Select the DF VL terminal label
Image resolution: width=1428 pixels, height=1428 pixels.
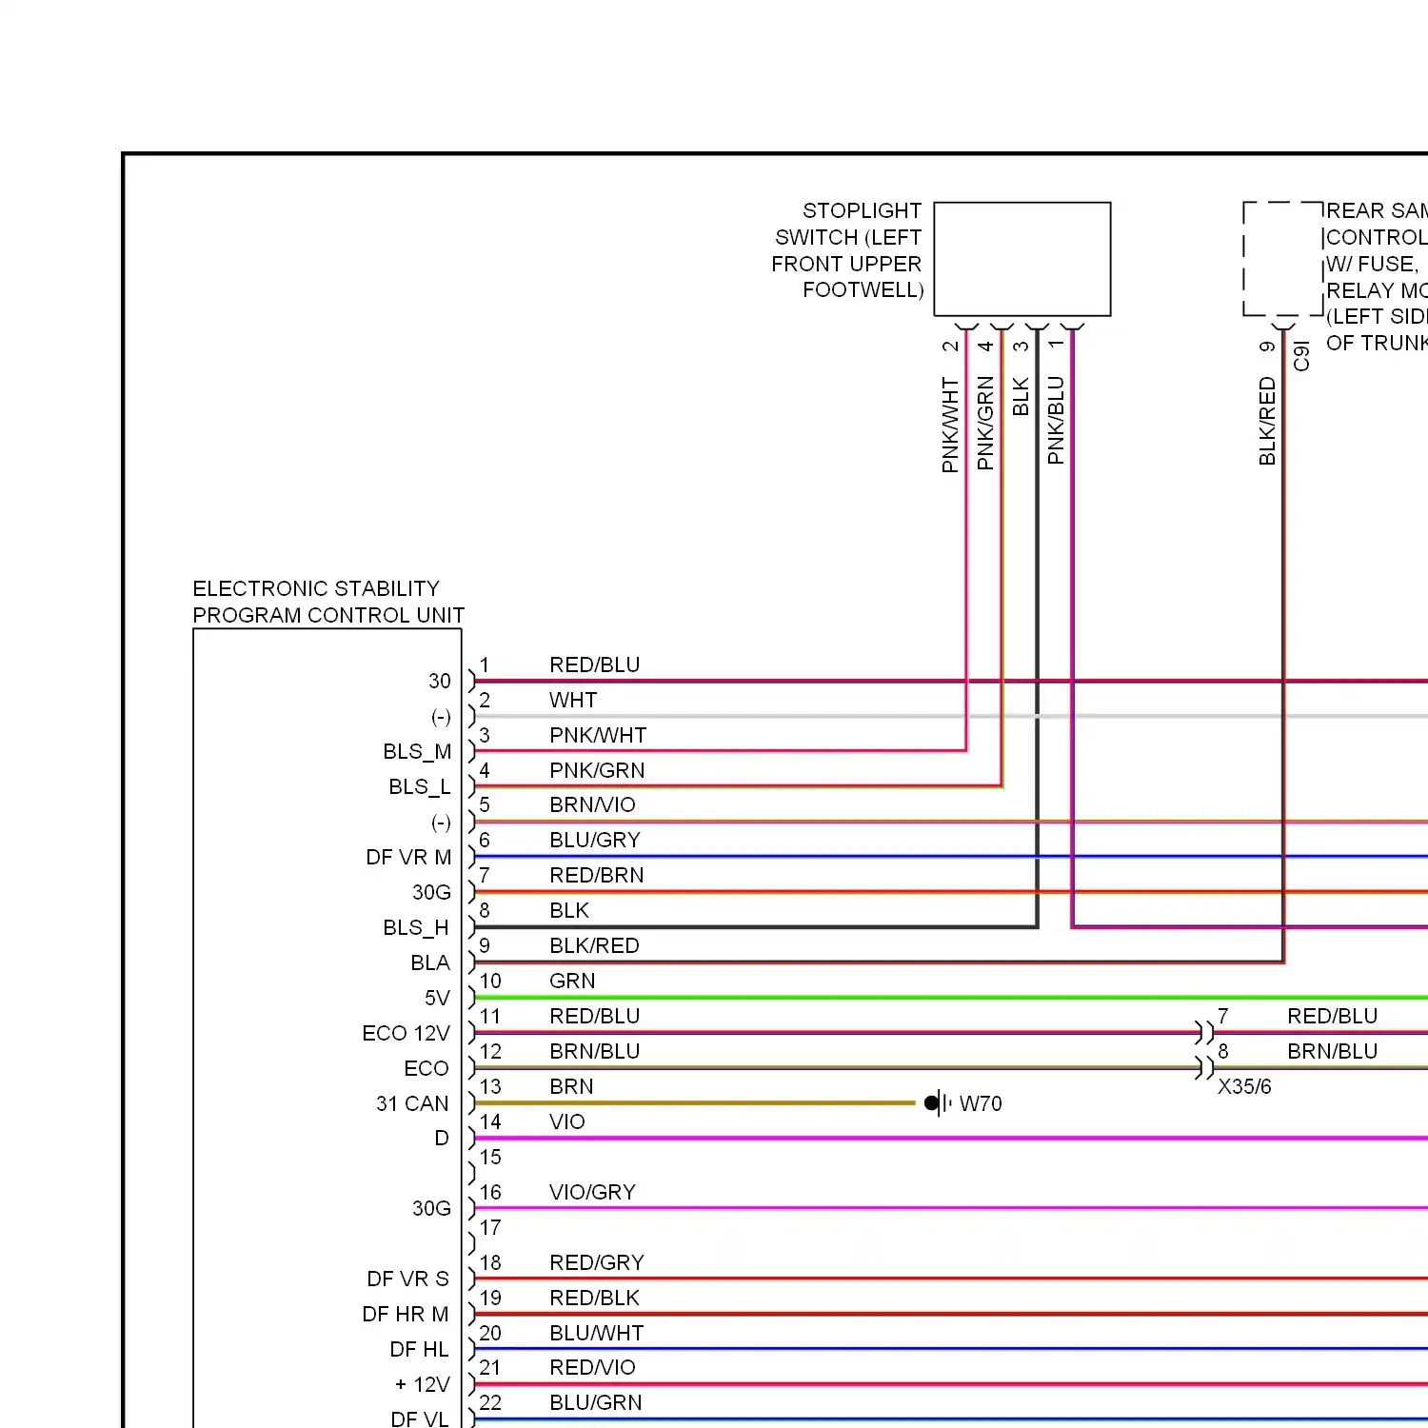pos(420,1418)
